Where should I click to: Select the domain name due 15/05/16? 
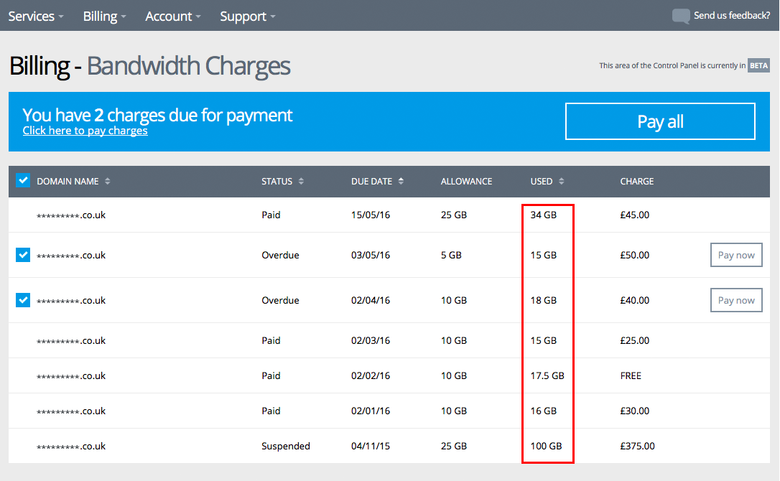click(x=71, y=215)
